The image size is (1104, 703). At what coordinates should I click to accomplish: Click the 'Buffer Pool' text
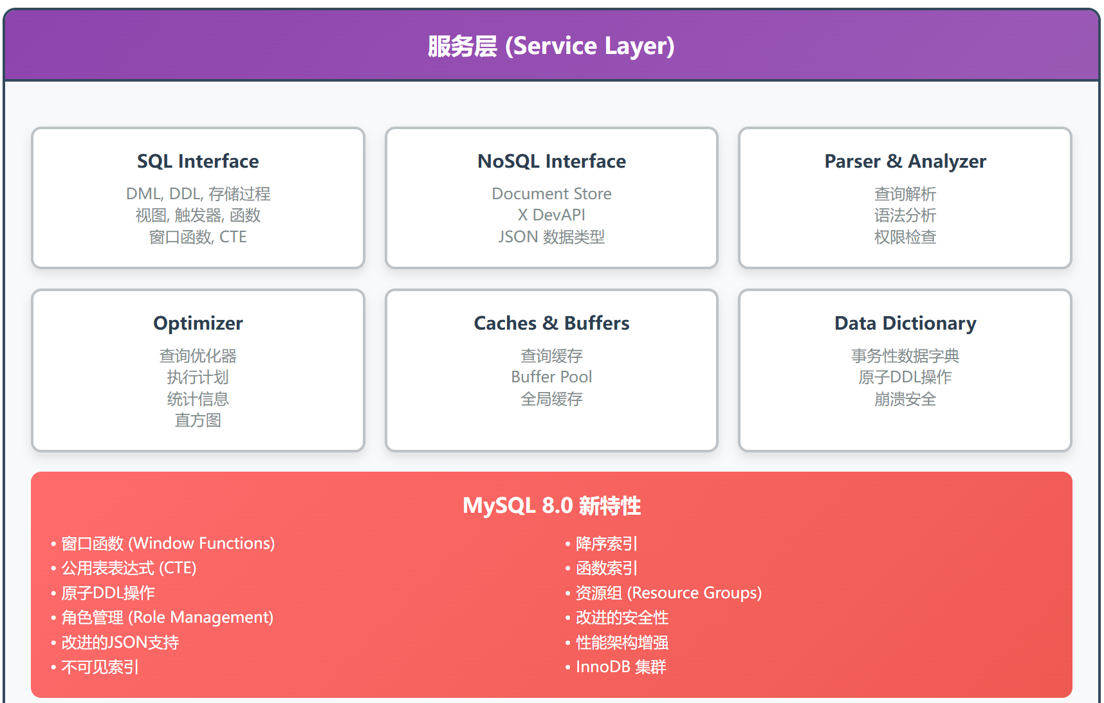tap(551, 377)
